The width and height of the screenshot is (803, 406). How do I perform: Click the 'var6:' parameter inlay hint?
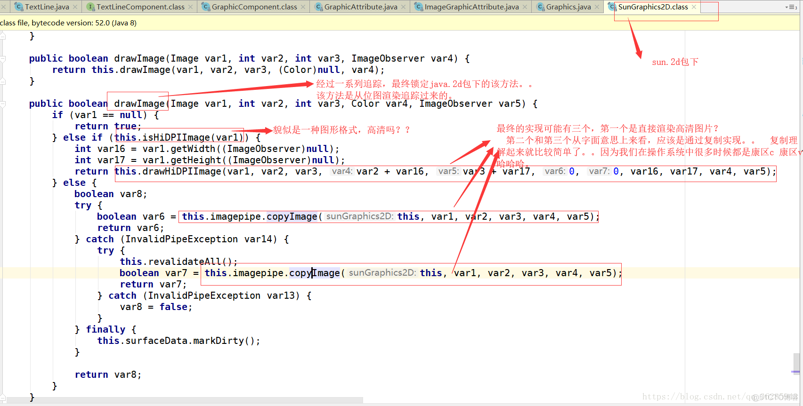tap(555, 171)
